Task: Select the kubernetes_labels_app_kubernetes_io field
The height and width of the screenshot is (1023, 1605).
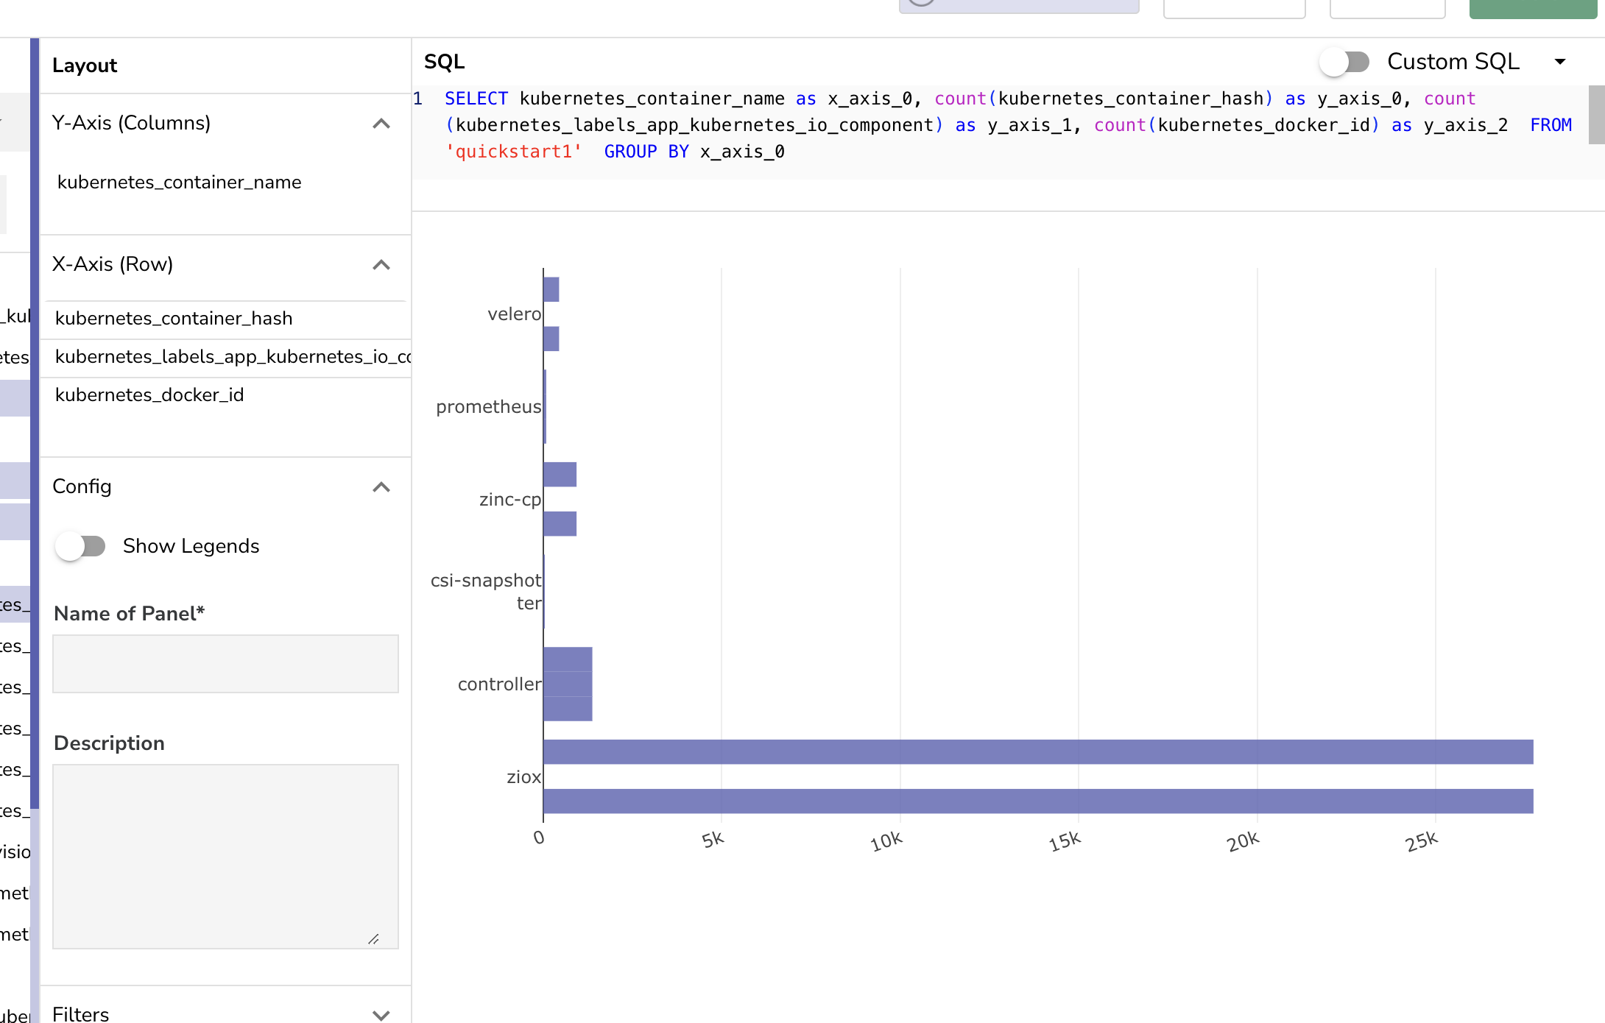Action: pyautogui.click(x=233, y=356)
